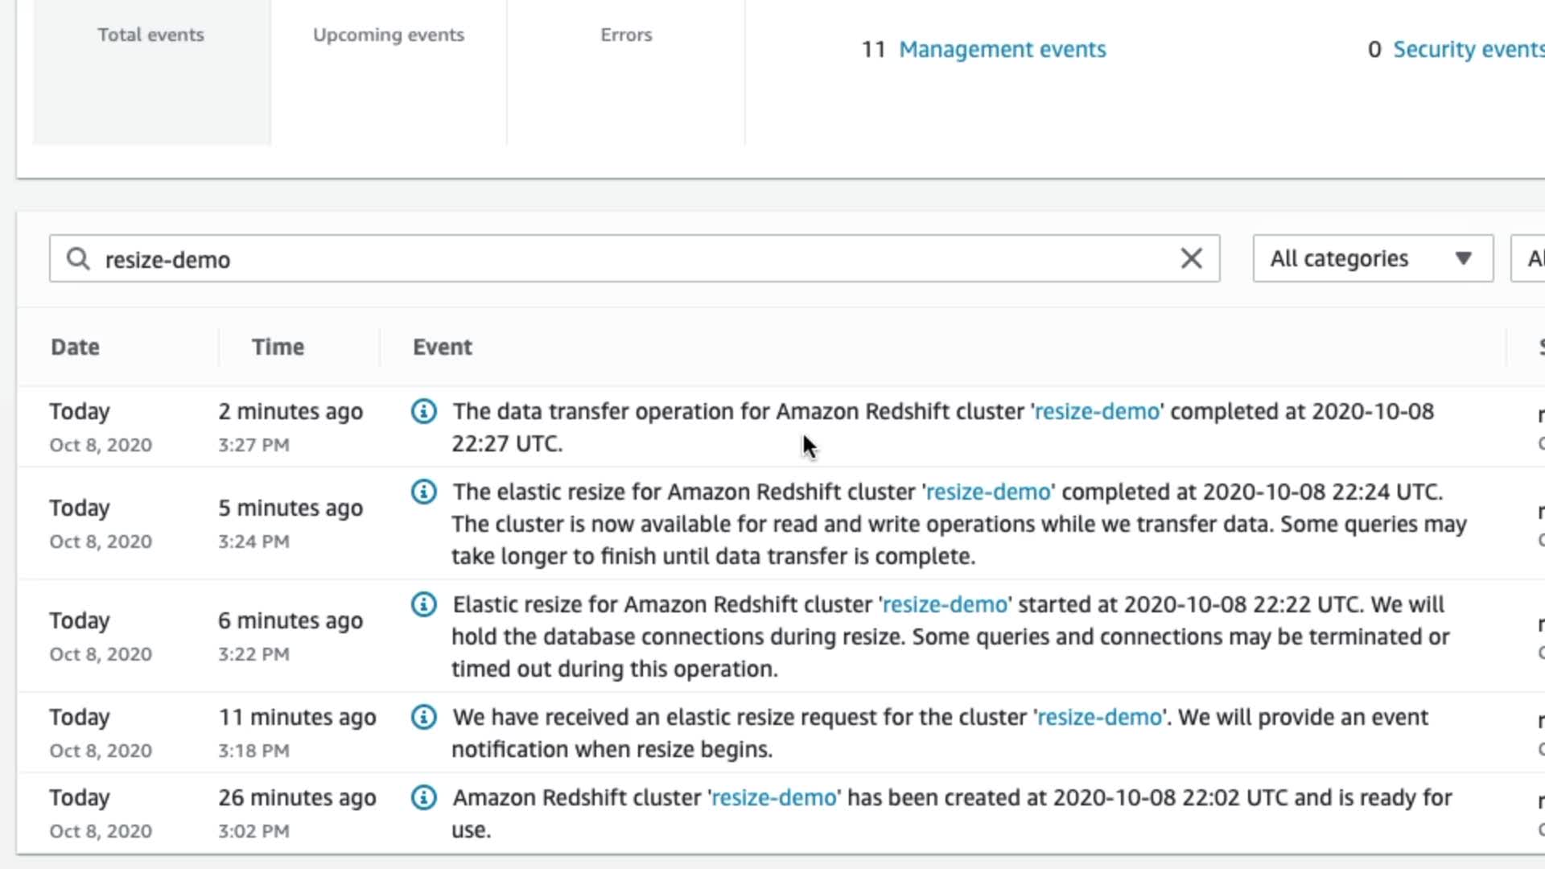Open resize-demo link in elastic resize started event
This screenshot has height=869, width=1545.
[x=945, y=605]
